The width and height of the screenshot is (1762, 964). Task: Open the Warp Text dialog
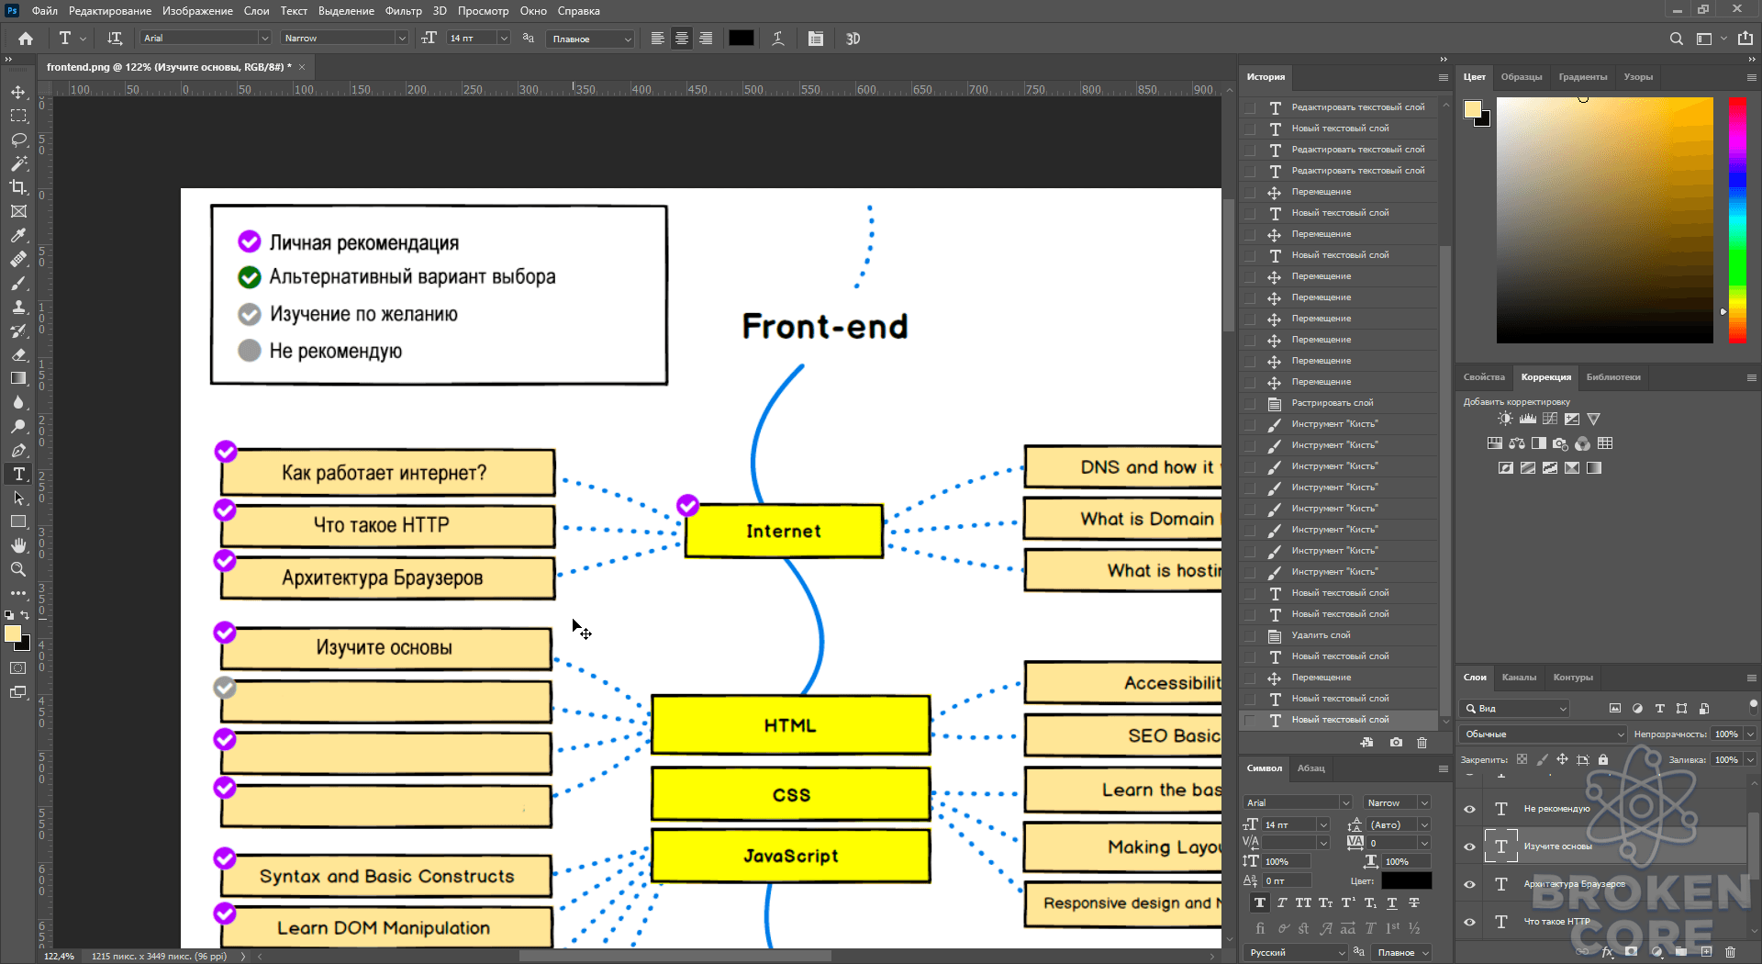tap(778, 39)
